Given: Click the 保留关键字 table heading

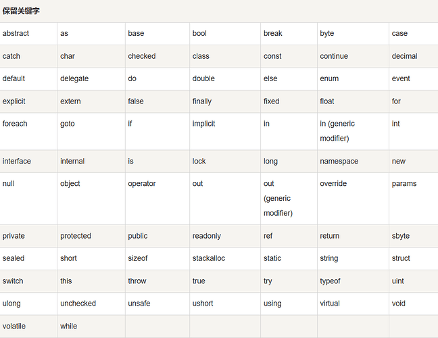Looking at the screenshot, I should click(x=21, y=11).
